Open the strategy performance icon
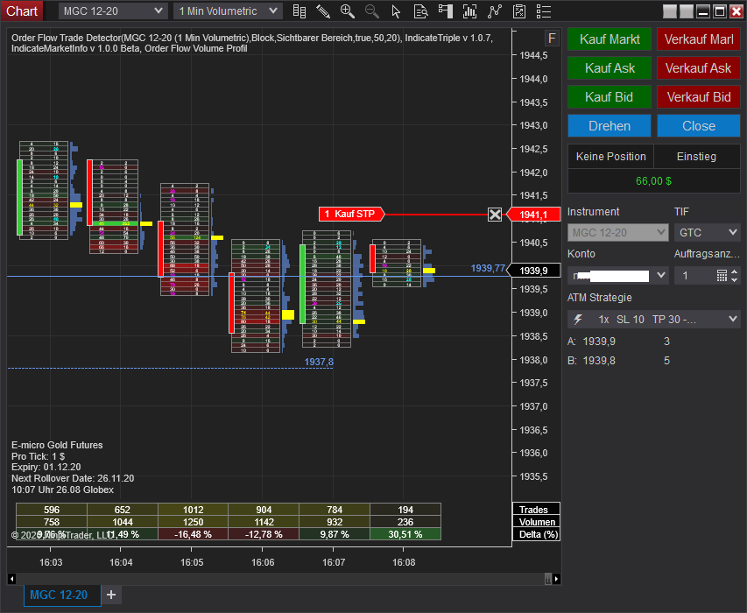Image resolution: width=747 pixels, height=613 pixels. [519, 11]
